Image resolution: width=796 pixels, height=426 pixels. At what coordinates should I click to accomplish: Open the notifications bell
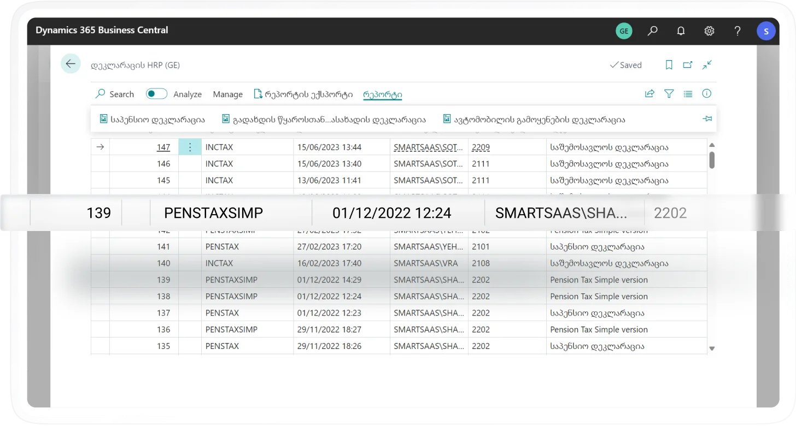[x=681, y=31]
